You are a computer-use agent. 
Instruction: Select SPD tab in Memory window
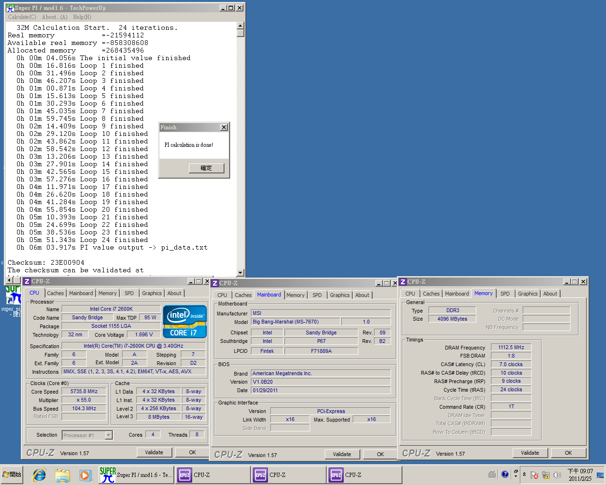pos(505,294)
